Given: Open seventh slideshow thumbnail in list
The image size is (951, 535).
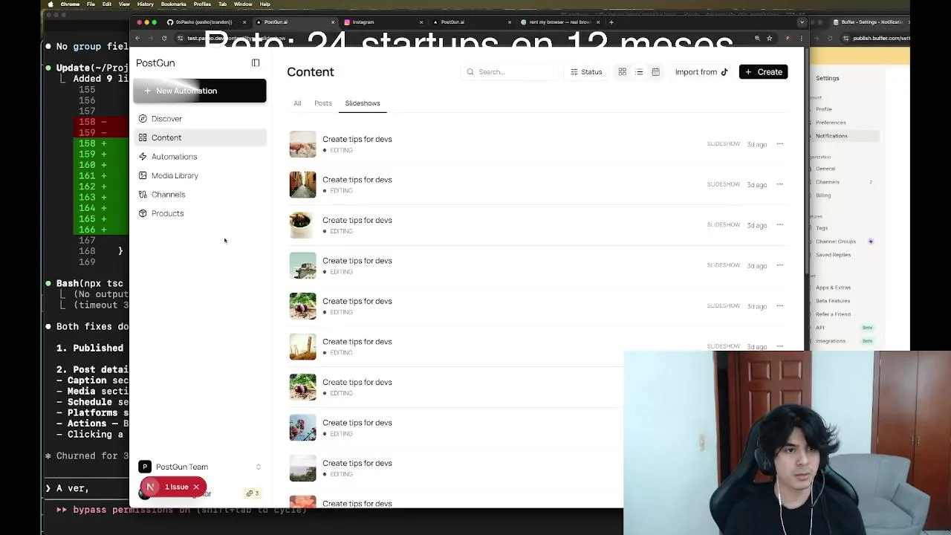Looking at the screenshot, I should tap(302, 387).
